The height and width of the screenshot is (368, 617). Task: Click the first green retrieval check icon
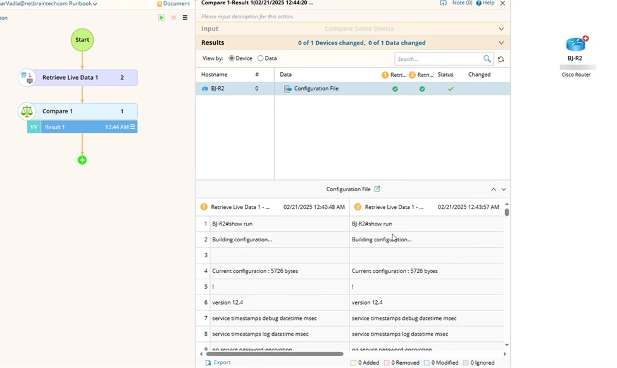coord(395,89)
